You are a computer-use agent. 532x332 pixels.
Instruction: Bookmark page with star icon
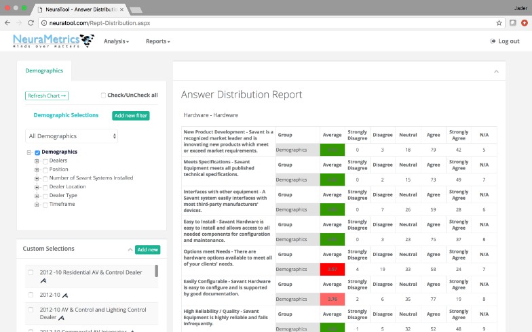point(499,23)
